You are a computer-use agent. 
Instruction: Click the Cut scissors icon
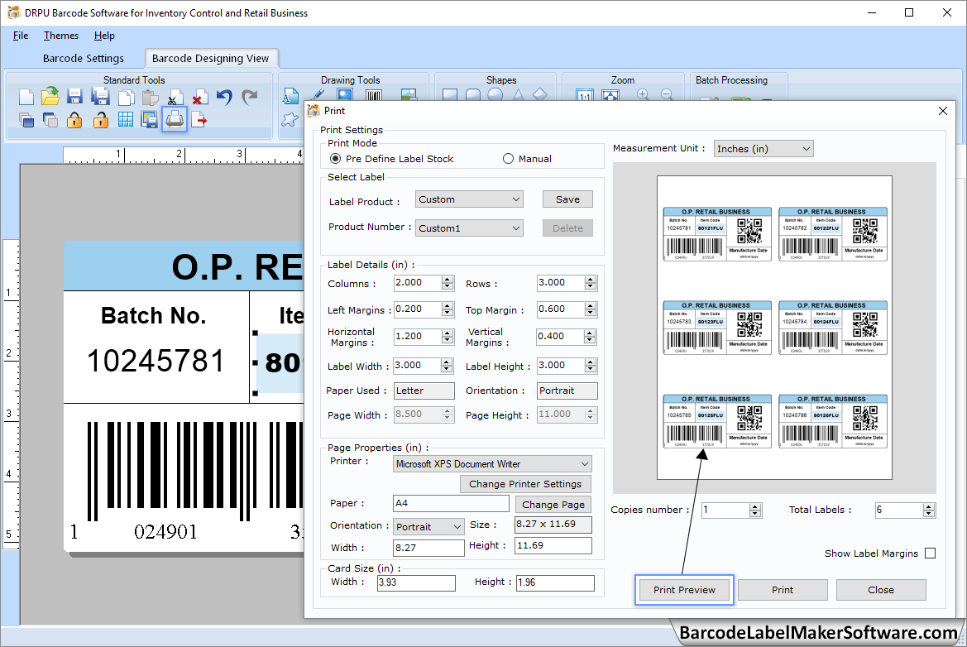pos(174,96)
